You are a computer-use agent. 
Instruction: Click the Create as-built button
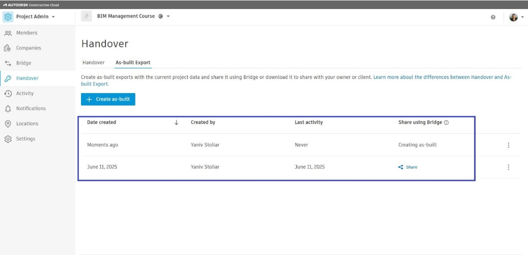click(x=108, y=99)
